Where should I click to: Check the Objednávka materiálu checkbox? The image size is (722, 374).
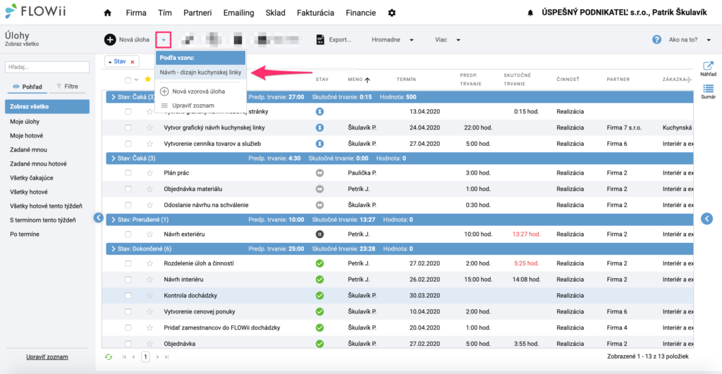click(x=128, y=189)
